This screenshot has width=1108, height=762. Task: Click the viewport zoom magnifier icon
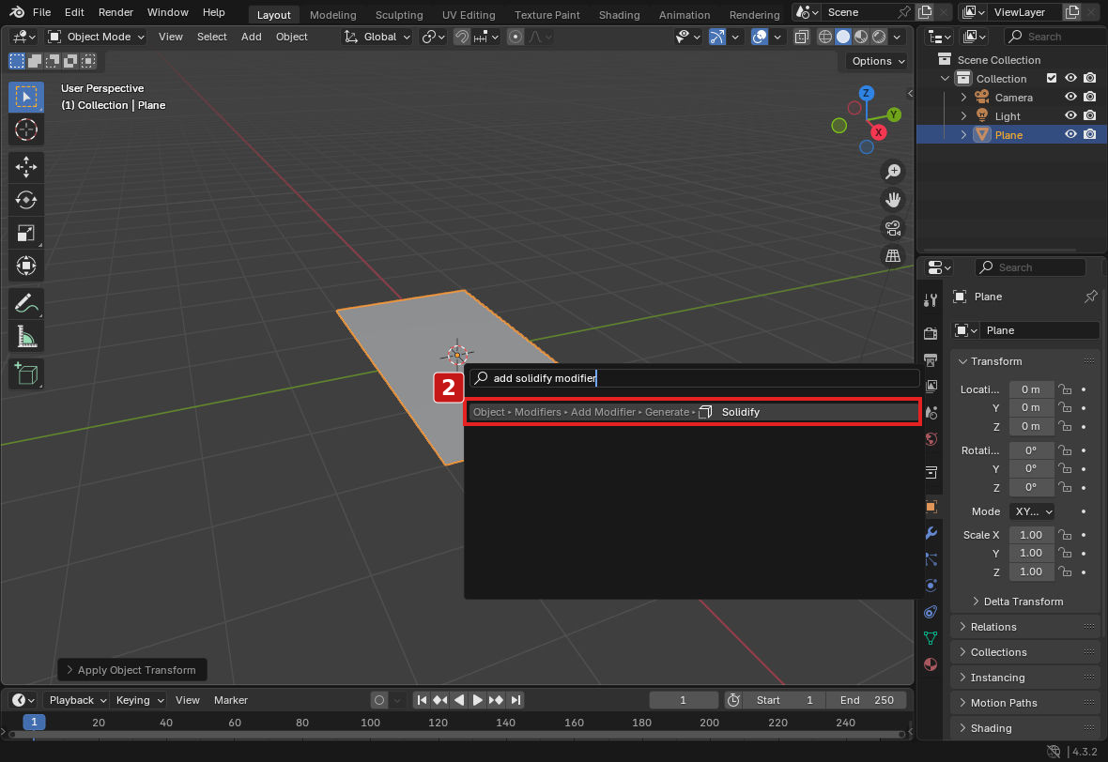(893, 172)
